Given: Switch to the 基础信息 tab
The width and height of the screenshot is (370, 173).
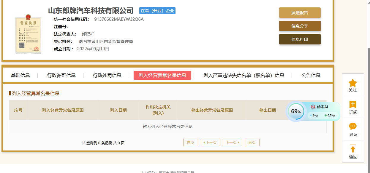Looking at the screenshot, I should tap(20, 75).
